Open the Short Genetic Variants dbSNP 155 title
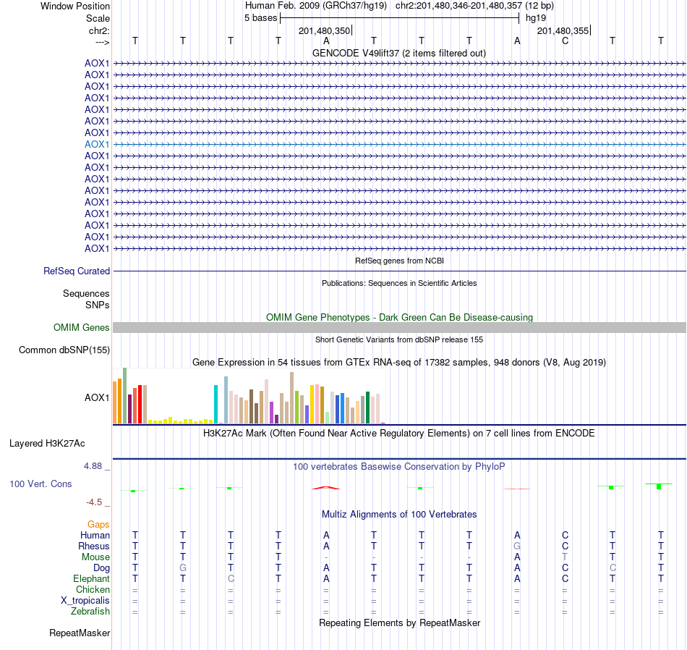This screenshot has height=650, width=687. point(398,339)
